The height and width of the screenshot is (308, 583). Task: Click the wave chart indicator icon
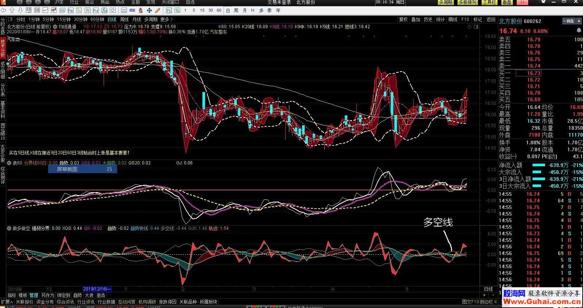coord(124,10)
